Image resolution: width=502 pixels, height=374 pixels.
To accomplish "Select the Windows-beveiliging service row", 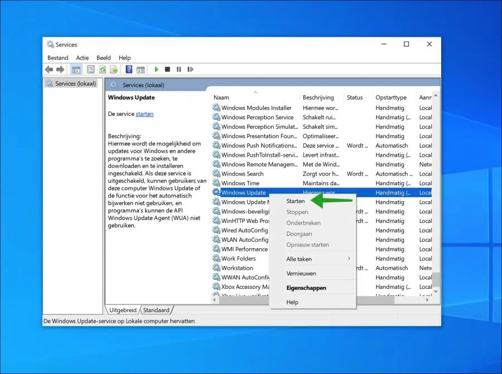I will click(x=245, y=211).
